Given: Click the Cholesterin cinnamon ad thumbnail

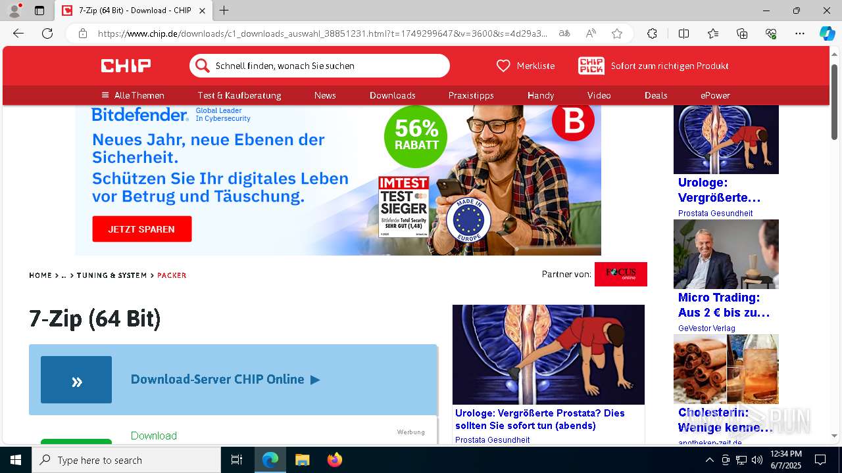Looking at the screenshot, I should (x=726, y=369).
